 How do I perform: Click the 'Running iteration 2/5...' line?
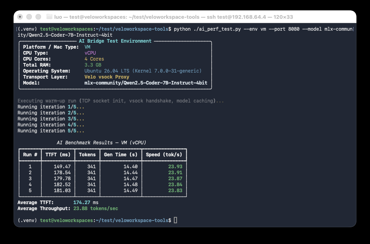pyautogui.click(x=51, y=113)
